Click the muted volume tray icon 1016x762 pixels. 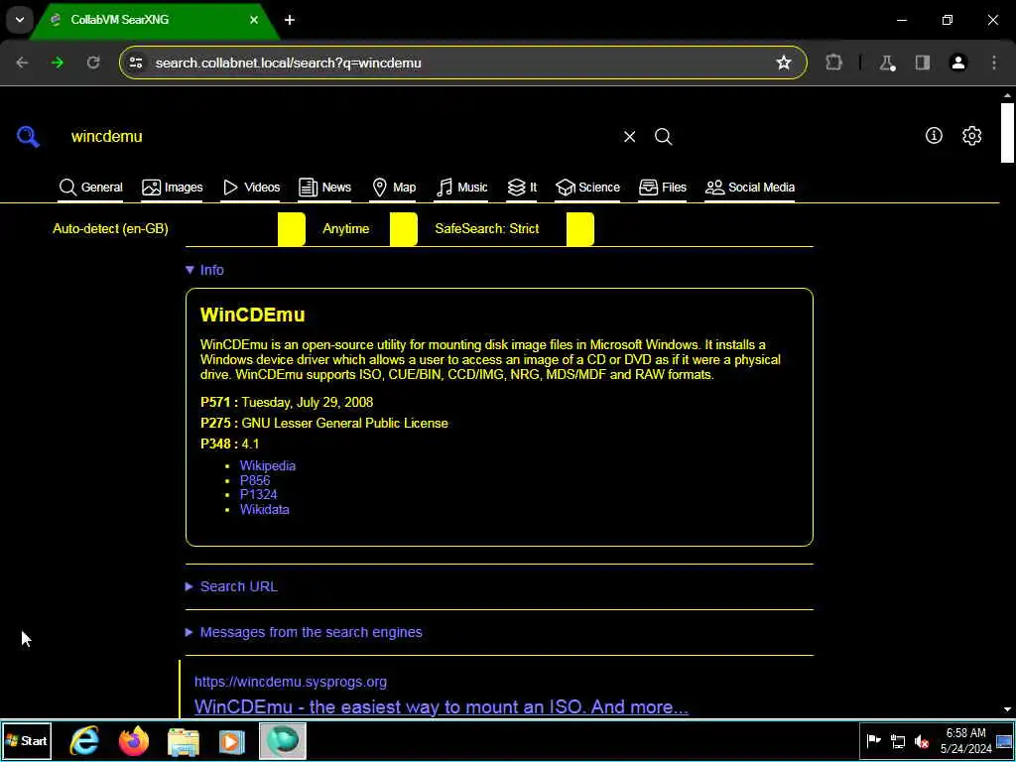click(921, 740)
